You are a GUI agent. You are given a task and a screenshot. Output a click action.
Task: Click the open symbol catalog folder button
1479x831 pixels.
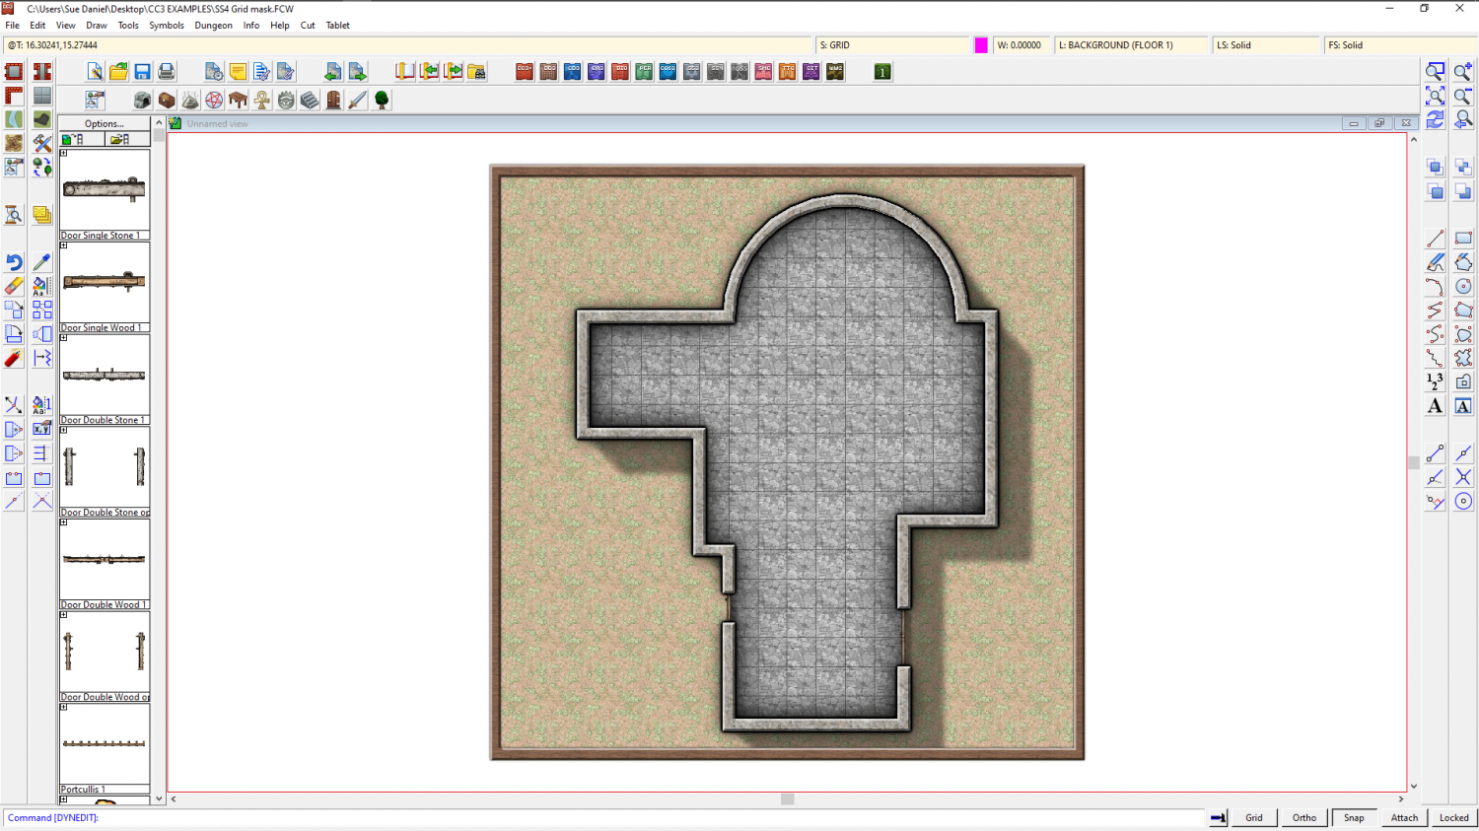(x=127, y=139)
